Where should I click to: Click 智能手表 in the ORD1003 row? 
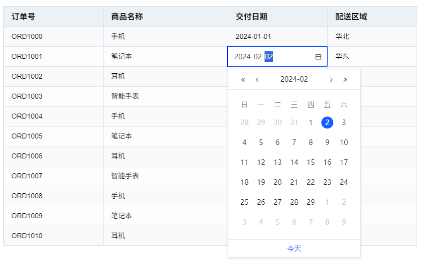click(x=125, y=96)
